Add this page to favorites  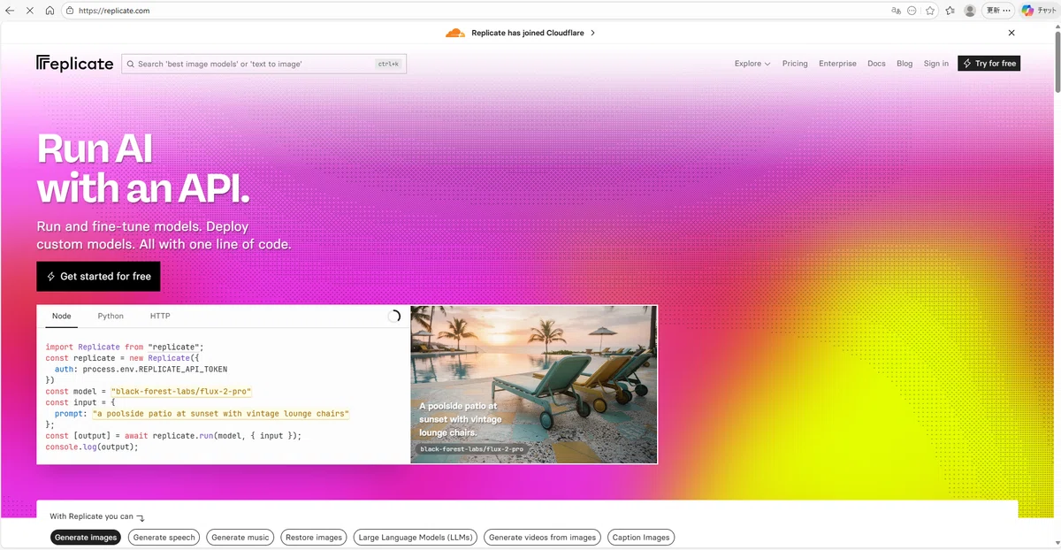pos(930,11)
